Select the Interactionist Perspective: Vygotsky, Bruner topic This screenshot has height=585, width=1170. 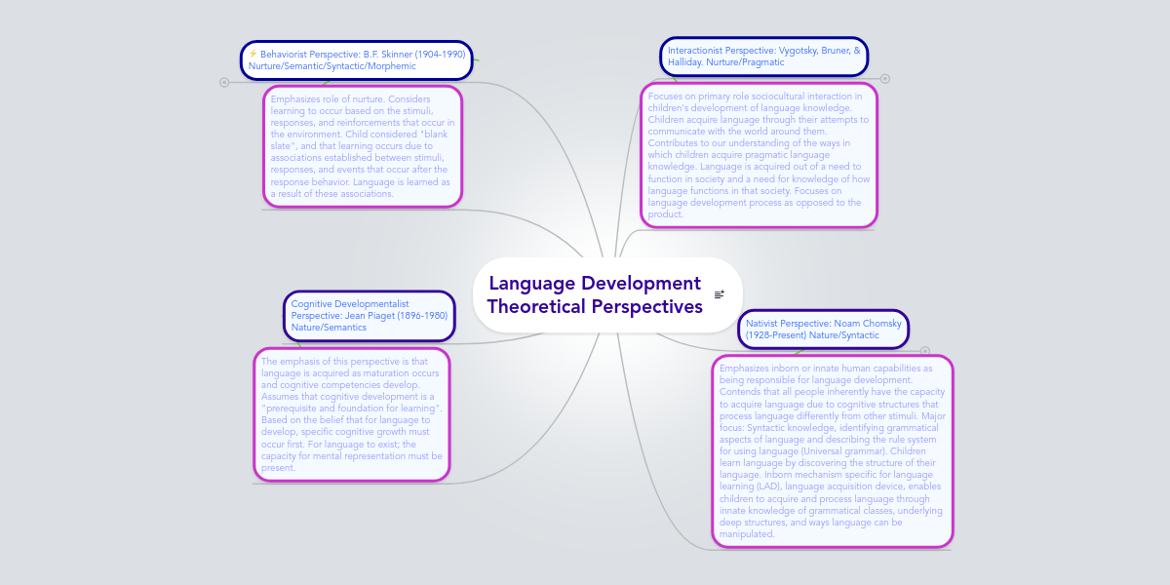(762, 56)
